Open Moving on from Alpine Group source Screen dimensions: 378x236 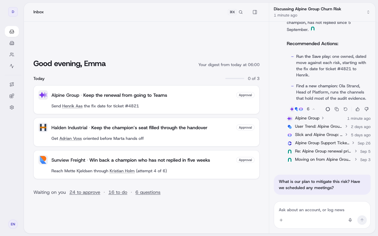pos(329,160)
